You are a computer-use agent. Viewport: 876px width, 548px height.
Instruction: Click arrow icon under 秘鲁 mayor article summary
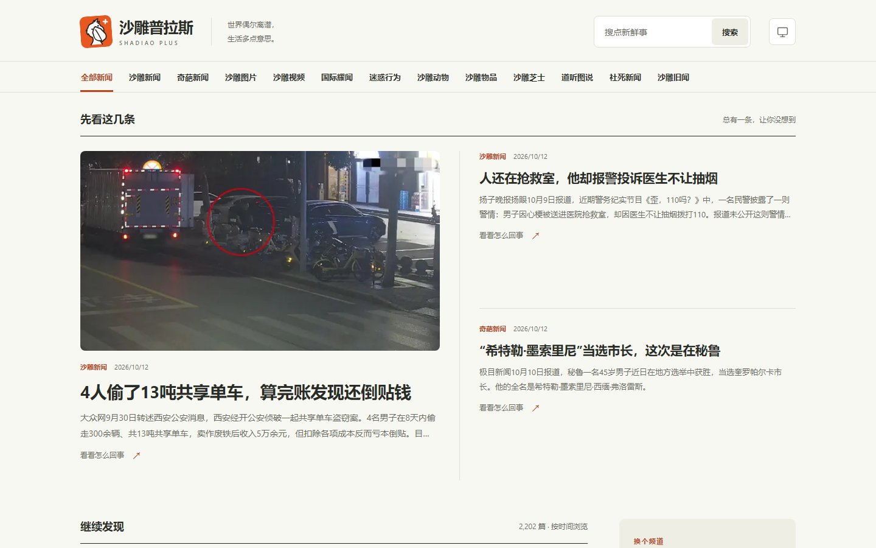point(535,408)
